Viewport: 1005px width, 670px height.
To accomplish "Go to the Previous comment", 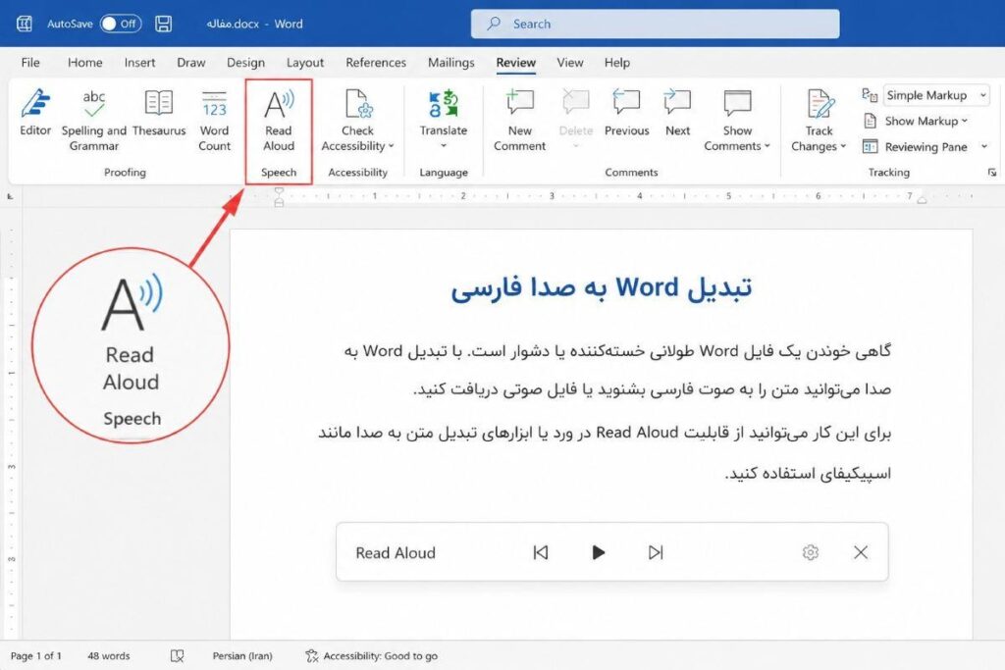I will pyautogui.click(x=627, y=114).
